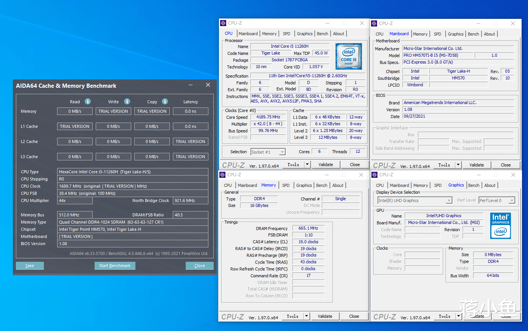Click Validate in the Mainboard CPU-Z window
This screenshot has height=331, width=528.
tap(477, 165)
